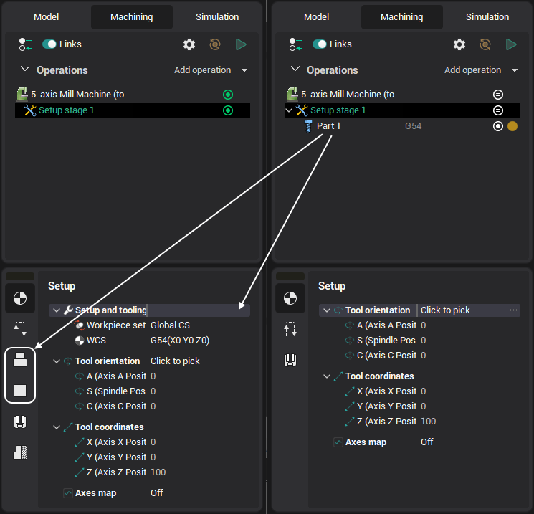Image resolution: width=534 pixels, height=514 pixels.
Task: Click the ellipsis button in Tool orientation row
Action: [513, 310]
